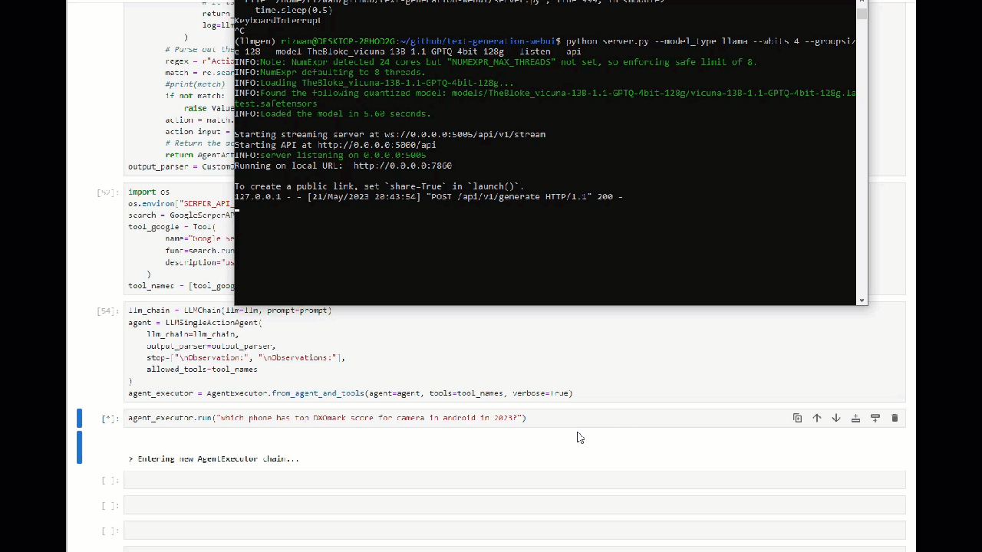Screen dimensions: 982x552
Task: Click the 'Loaded the model' terminal line
Action: click(332, 113)
